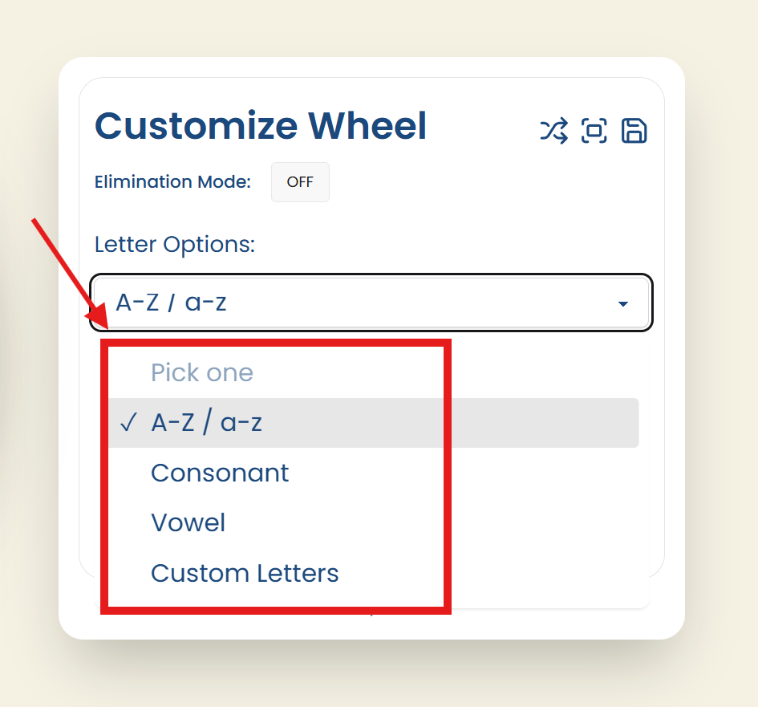Click the OFF switch next to Elimination Mode

300,182
